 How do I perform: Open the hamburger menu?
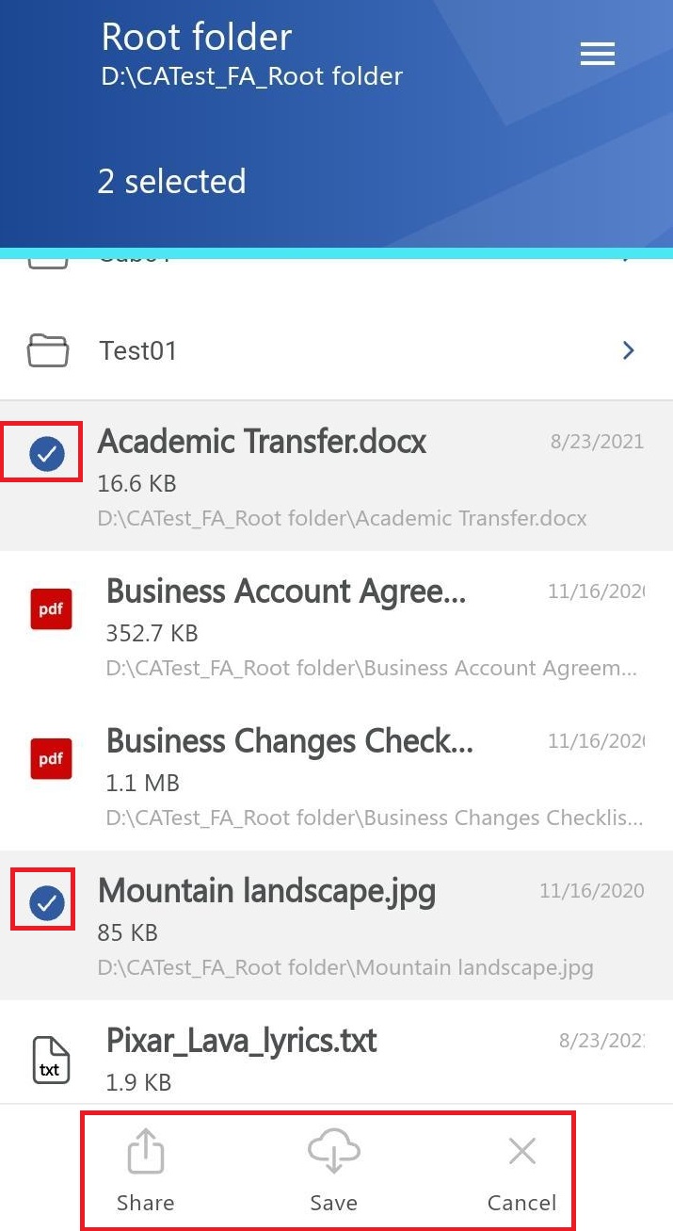tap(597, 54)
